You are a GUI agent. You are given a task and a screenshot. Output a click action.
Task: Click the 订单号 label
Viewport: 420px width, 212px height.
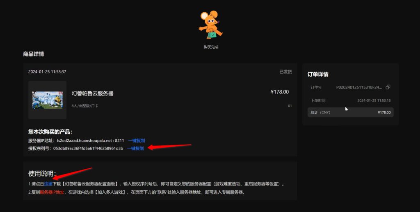(x=316, y=87)
